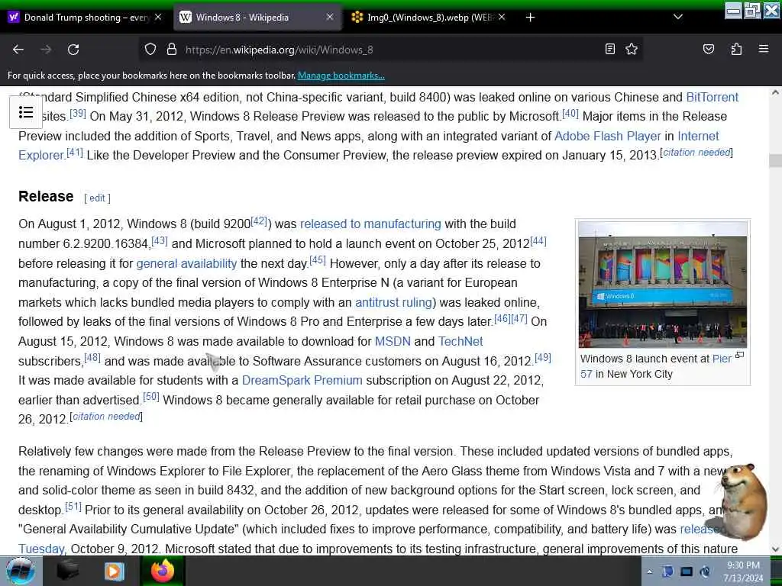Jump to citation 42

tap(259, 221)
